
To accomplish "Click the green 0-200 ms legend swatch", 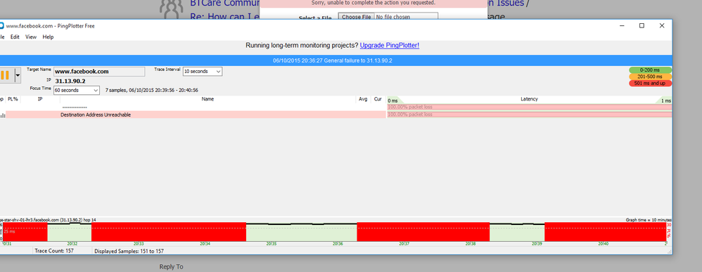I will tap(650, 70).
